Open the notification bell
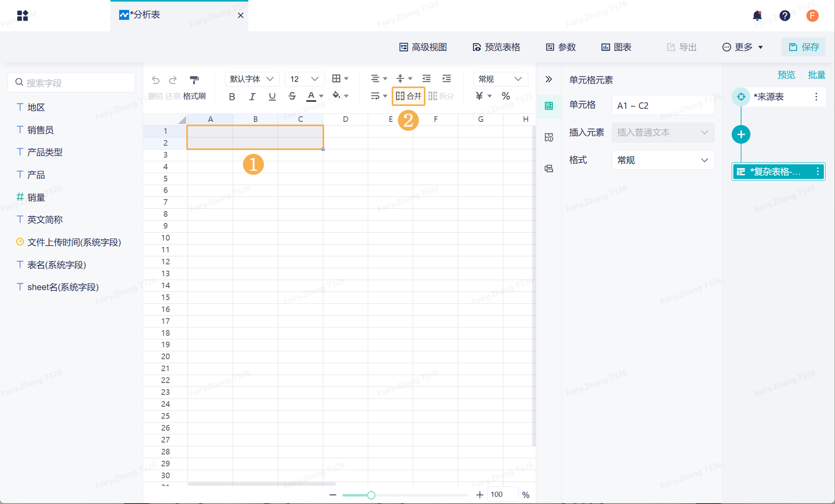This screenshot has width=835, height=504. [757, 15]
